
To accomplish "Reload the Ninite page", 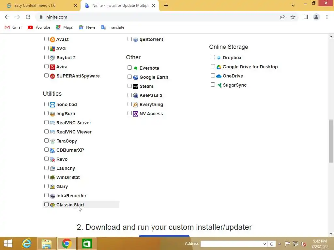I will [x=28, y=17].
